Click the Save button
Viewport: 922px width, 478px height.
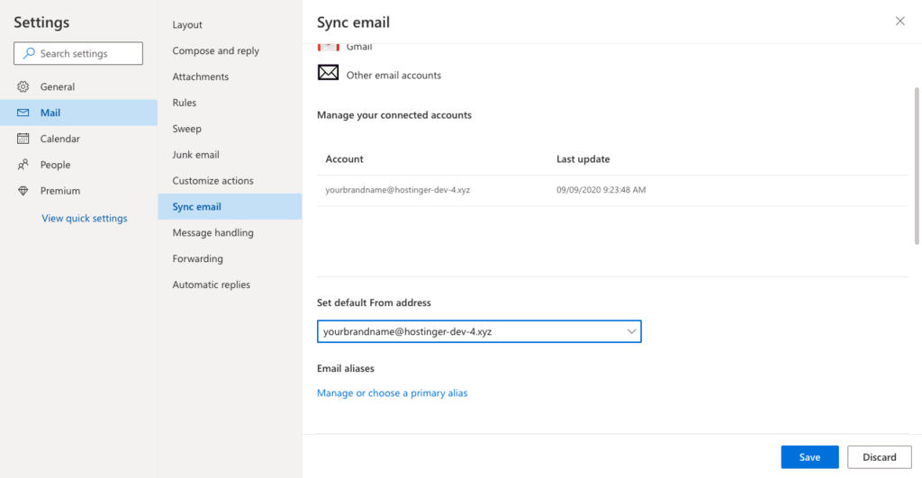809,457
